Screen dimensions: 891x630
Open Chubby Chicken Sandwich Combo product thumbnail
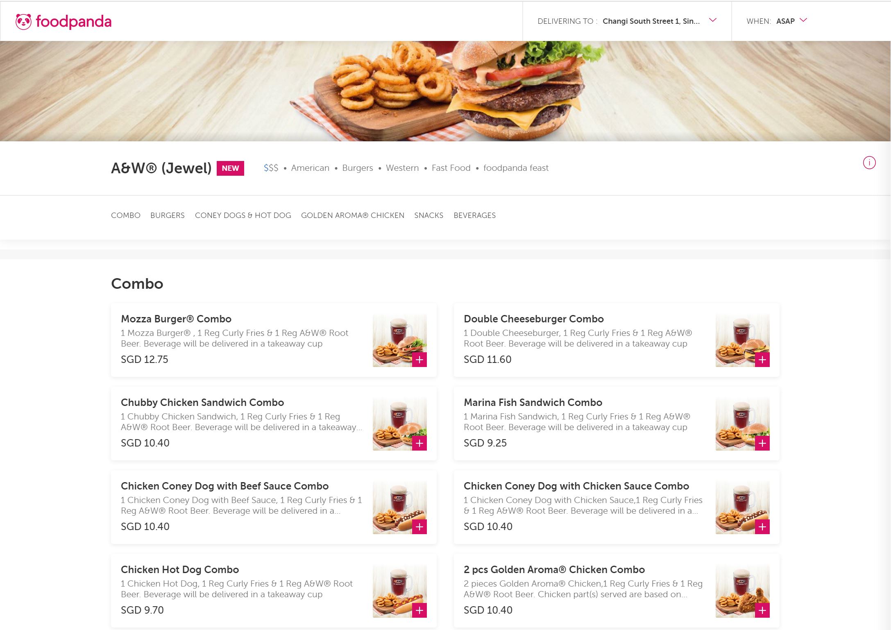399,424
